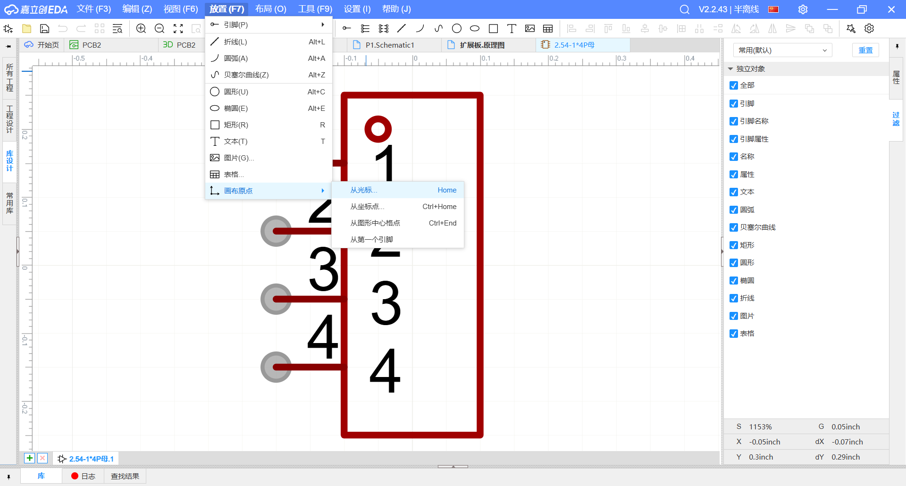
Task: Uncheck the 引脚名称 filter checkbox
Action: 734,121
